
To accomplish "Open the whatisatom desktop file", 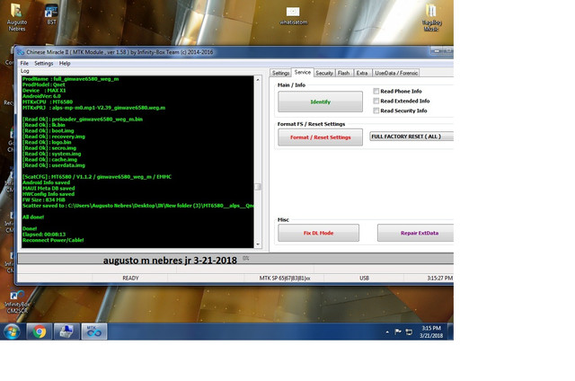I will (x=293, y=15).
